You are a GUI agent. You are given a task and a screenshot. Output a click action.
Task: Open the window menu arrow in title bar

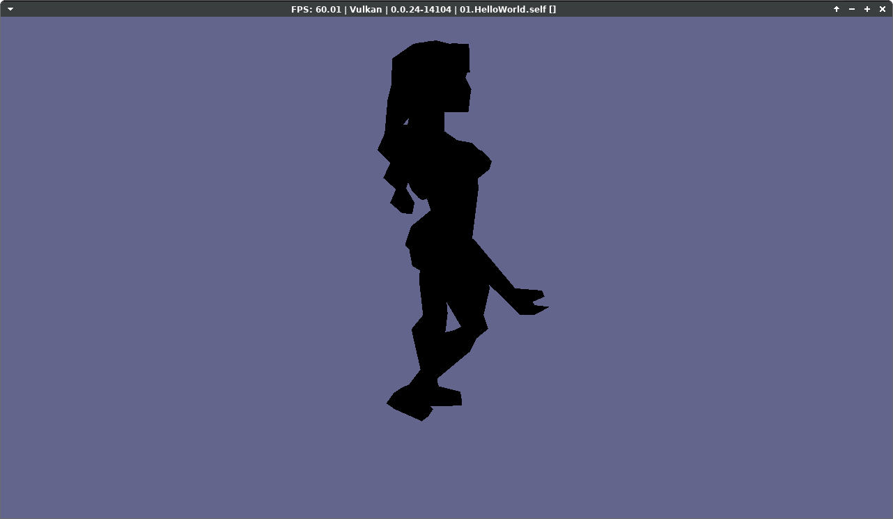(10, 9)
